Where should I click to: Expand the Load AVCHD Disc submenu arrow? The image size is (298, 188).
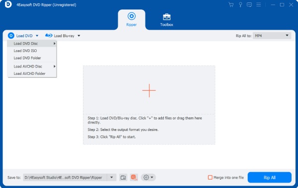point(55,66)
